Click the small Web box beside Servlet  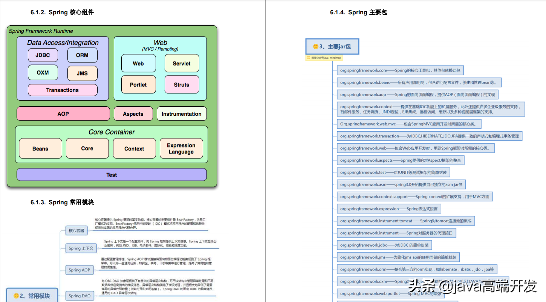[x=138, y=63]
